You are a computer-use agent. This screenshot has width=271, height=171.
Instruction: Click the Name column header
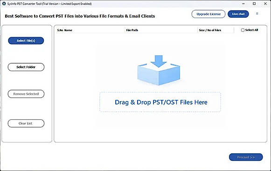point(68,30)
